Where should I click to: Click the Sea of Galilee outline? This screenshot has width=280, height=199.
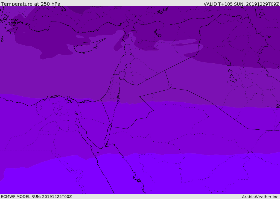click(x=120, y=79)
